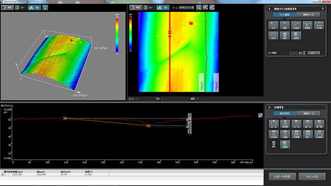The height and width of the screenshot is (186, 331).
Task: Click the distance value 223.150 in results table
Action: coord(17,174)
